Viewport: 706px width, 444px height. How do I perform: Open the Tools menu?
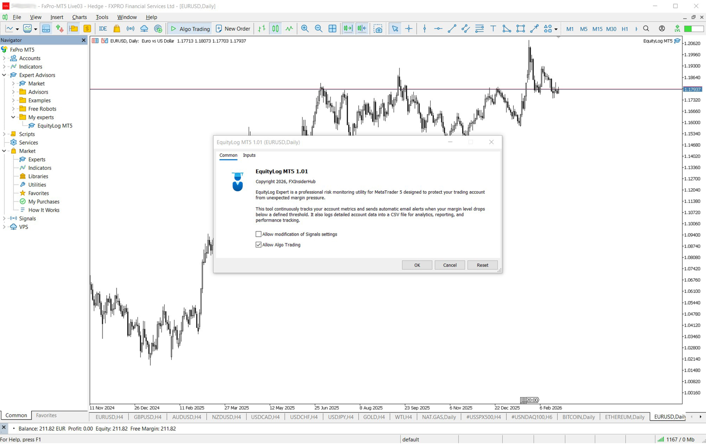click(102, 17)
